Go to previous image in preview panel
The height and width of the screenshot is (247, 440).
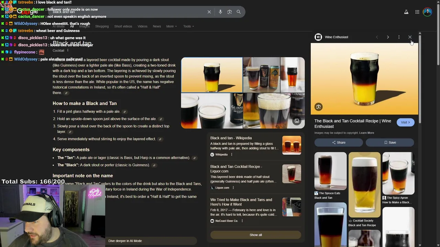click(377, 37)
